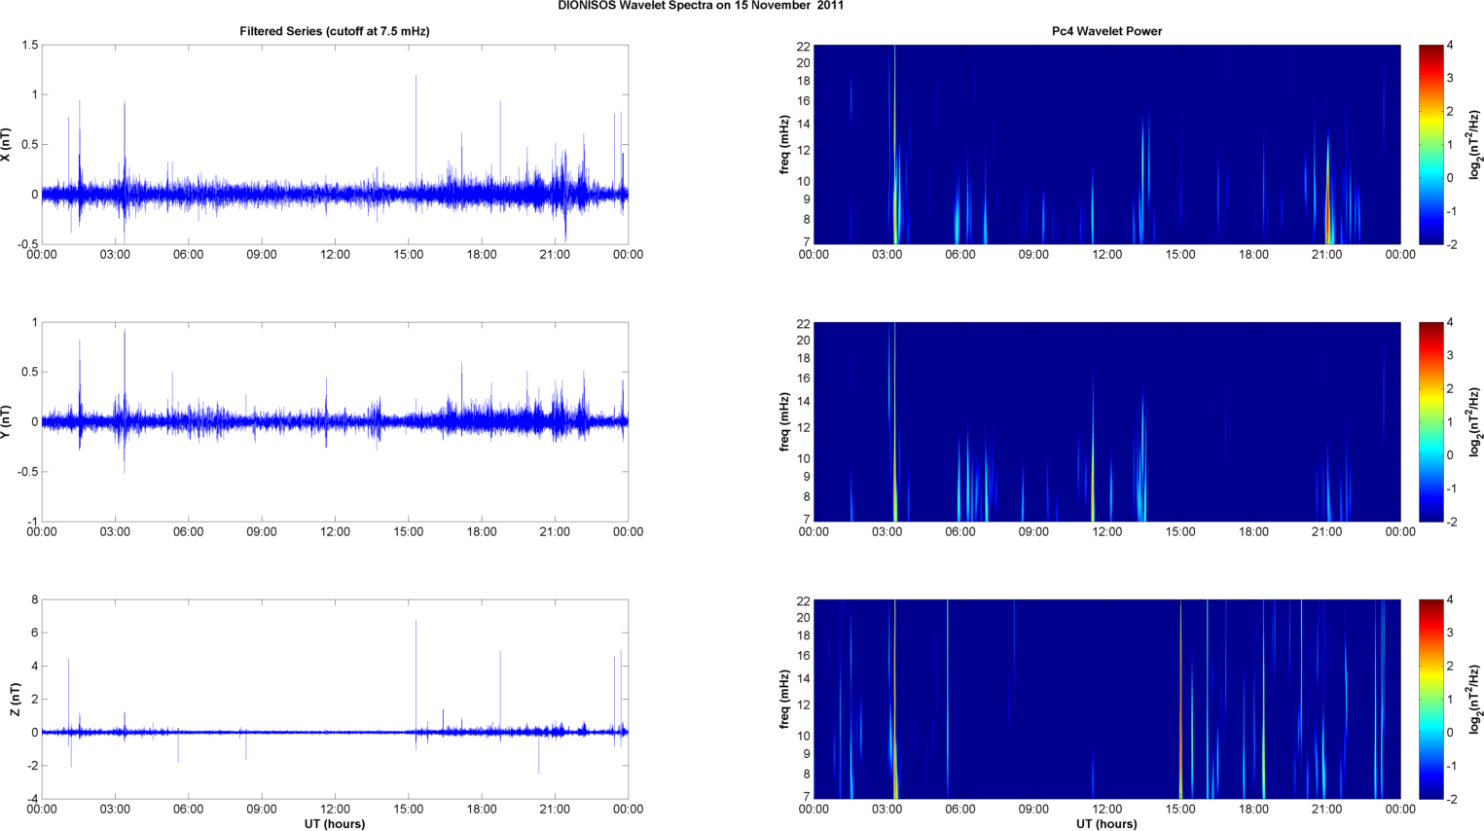Viewport: 1484px width, 831px height.
Task: Click 'freq (mHz)' label of Z wavelet spectrum
Action: pyautogui.click(x=784, y=700)
